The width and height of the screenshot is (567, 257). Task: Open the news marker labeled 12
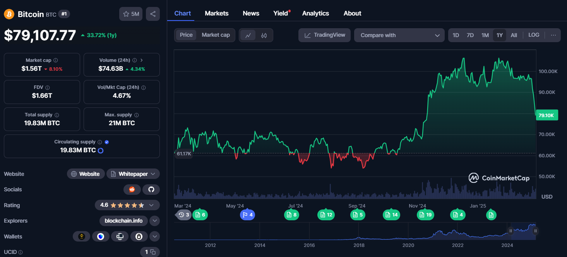326,214
